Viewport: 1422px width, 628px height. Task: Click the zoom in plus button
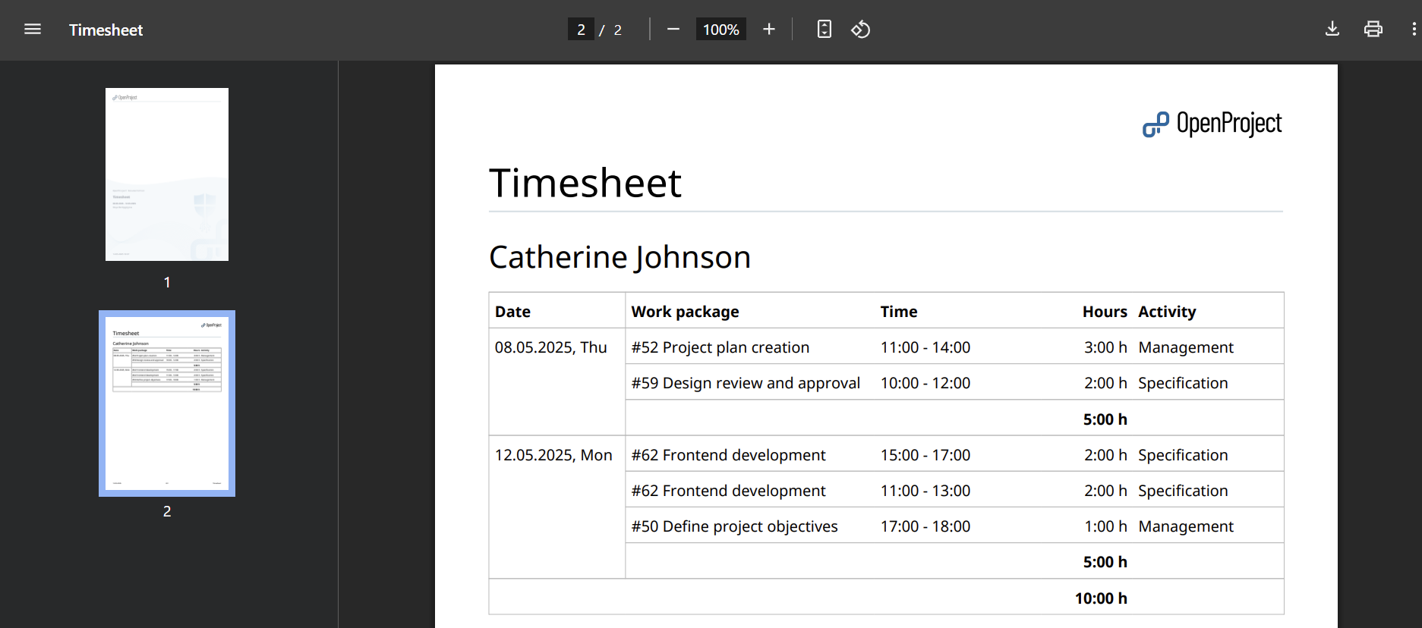pos(769,30)
